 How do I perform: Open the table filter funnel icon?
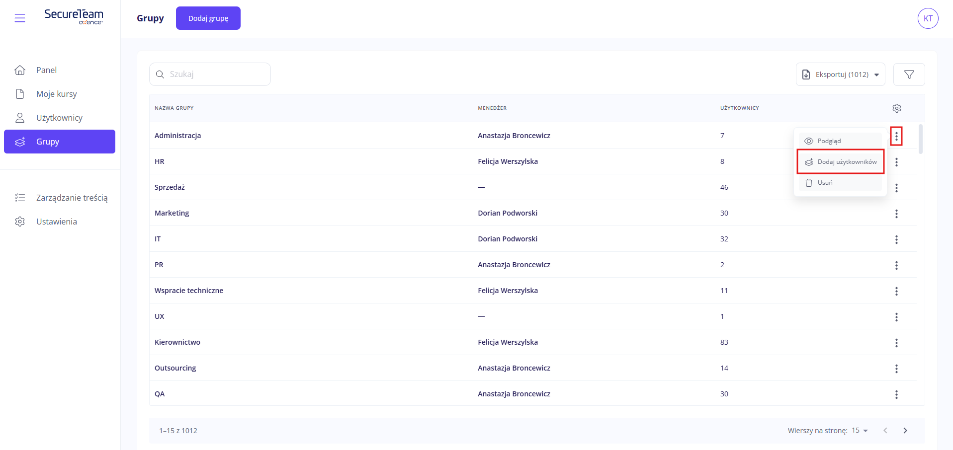click(x=909, y=75)
